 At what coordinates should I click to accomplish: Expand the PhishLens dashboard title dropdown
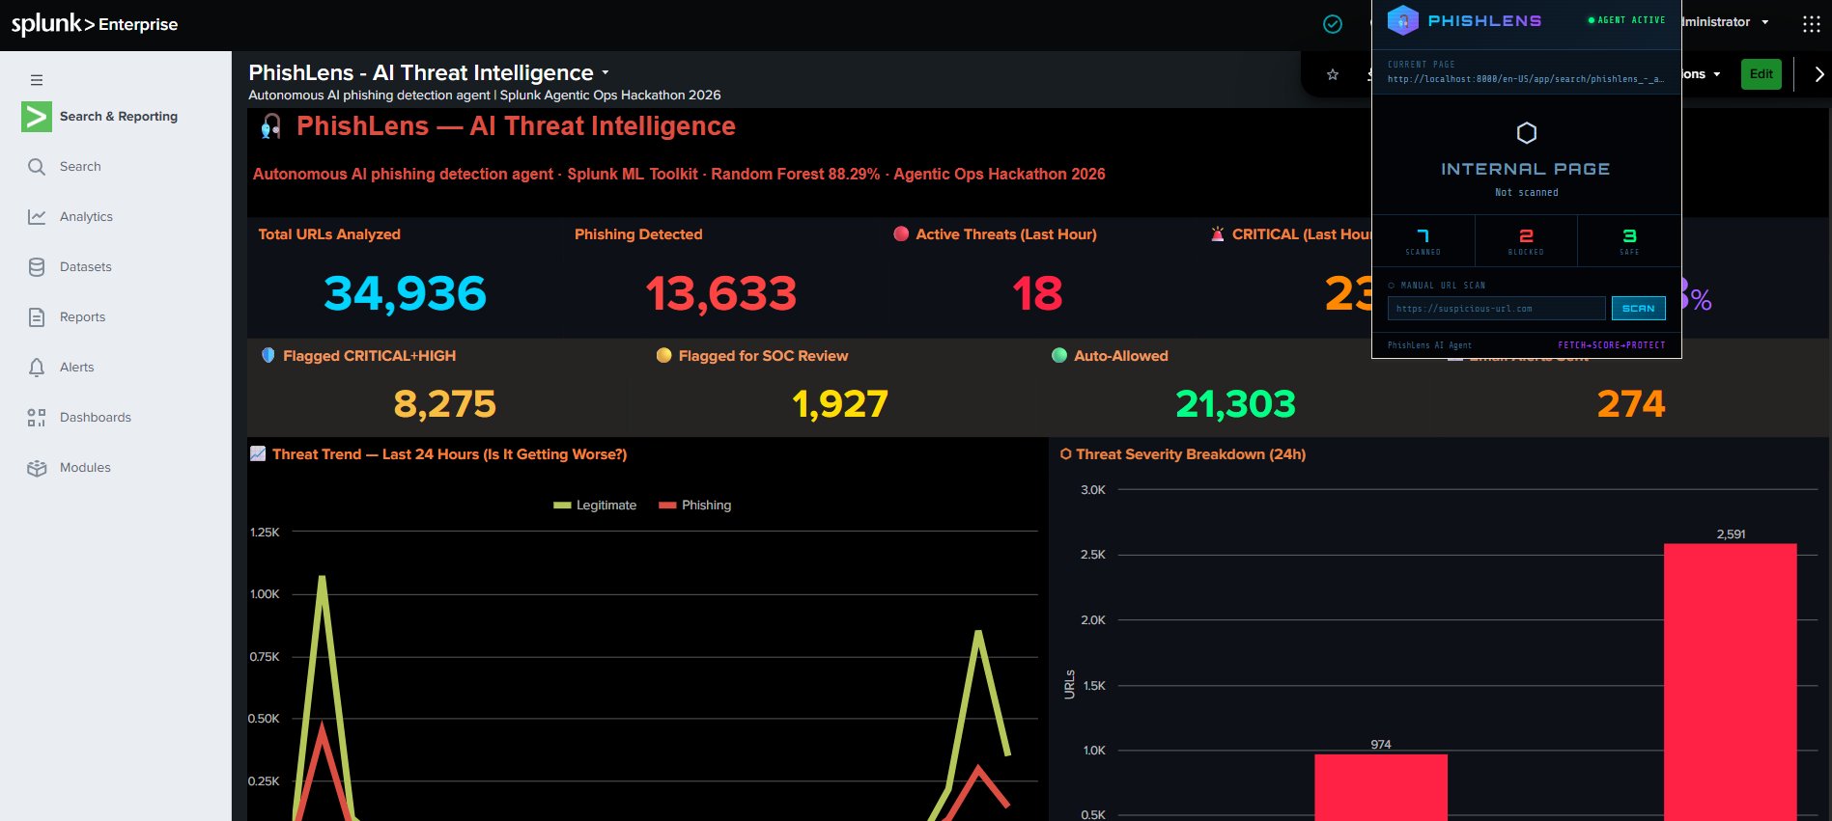coord(606,73)
